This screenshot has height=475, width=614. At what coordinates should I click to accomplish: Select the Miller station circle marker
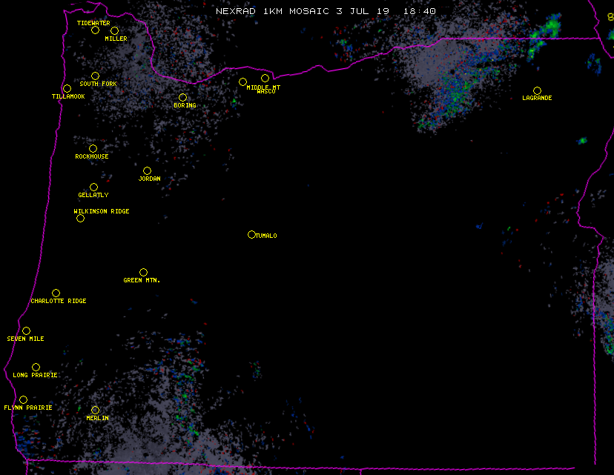coord(114,30)
